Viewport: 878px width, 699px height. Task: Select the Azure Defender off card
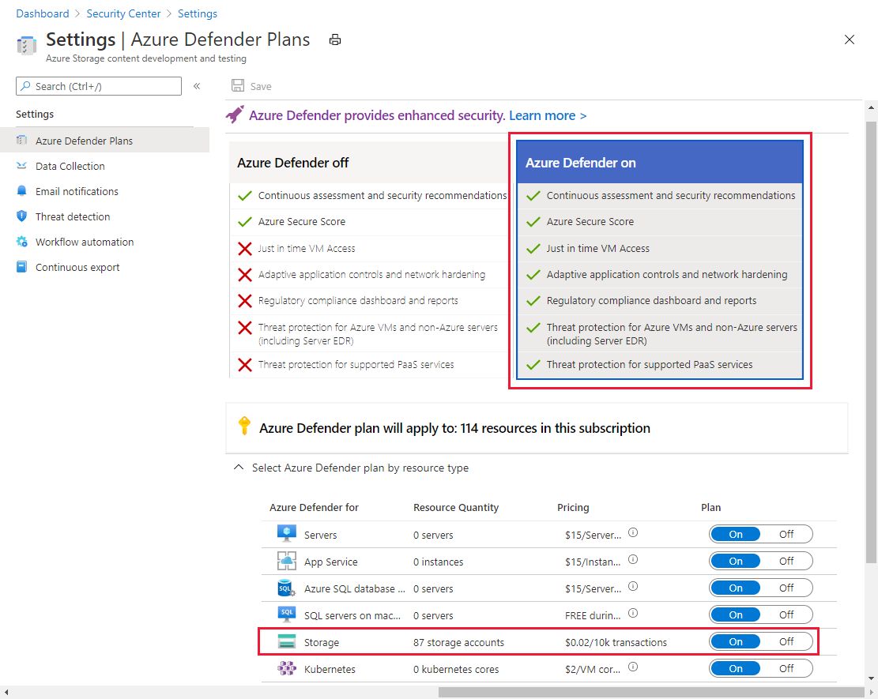[x=367, y=163]
